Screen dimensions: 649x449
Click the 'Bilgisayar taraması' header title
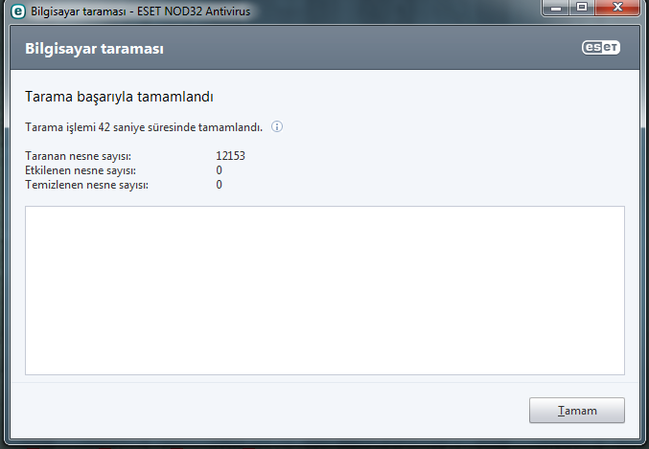(94, 49)
